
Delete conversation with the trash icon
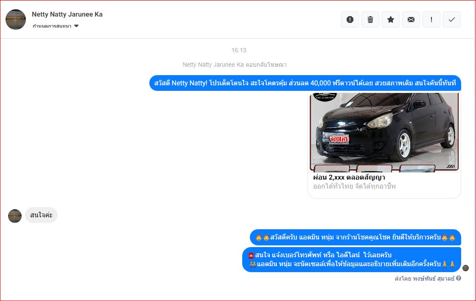370,20
